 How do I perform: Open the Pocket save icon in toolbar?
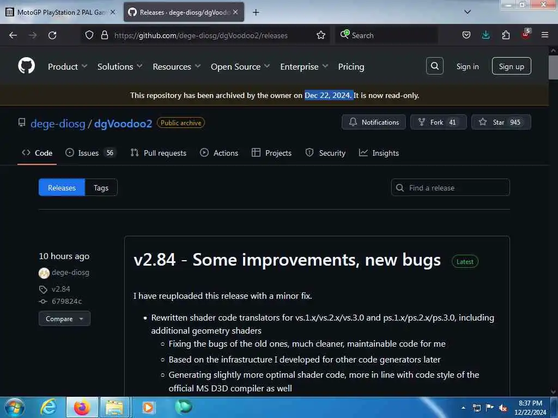click(466, 35)
